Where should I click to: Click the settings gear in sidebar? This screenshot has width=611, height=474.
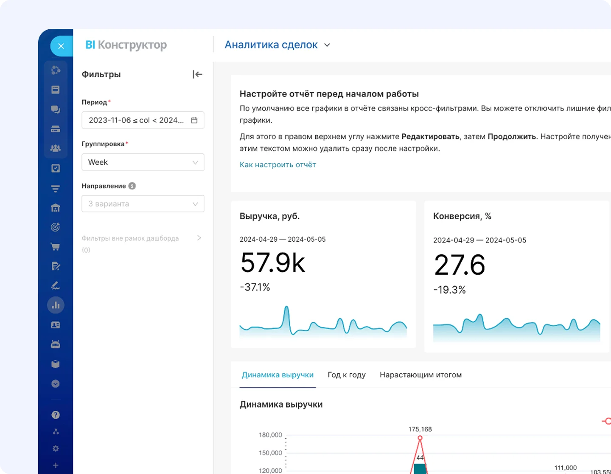(56, 449)
